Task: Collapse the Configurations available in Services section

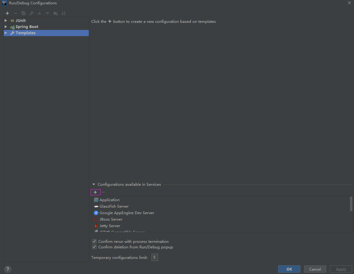Action: (94, 184)
